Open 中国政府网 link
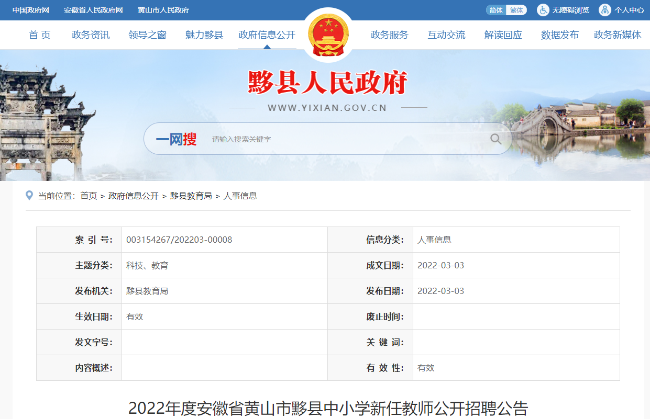Screen dimensions: 650x419 (x=31, y=10)
